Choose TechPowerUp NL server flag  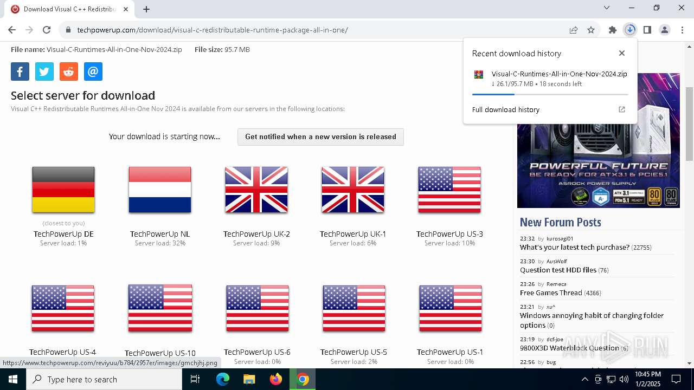tap(160, 190)
